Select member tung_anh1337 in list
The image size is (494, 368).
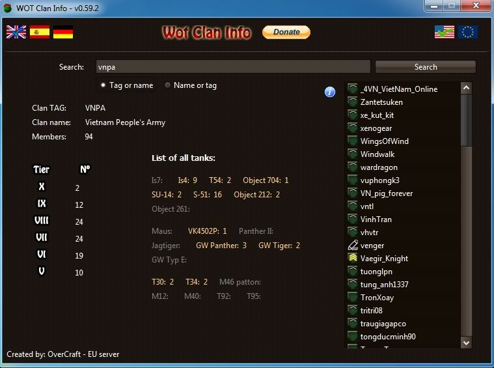pos(385,285)
